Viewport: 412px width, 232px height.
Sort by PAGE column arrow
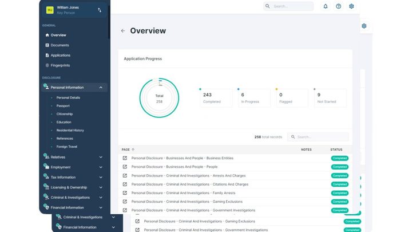[133, 150]
